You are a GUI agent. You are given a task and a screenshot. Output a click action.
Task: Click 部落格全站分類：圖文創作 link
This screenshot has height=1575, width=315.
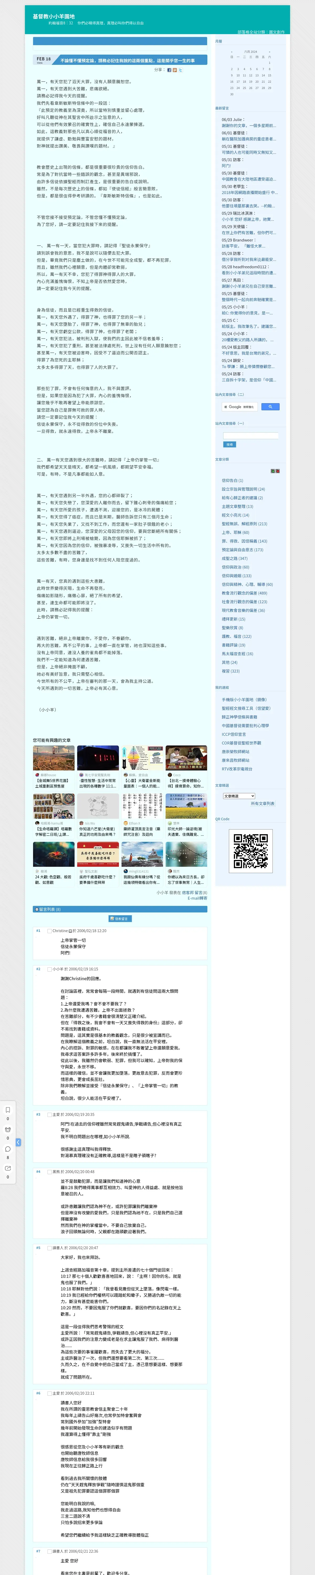261,32
